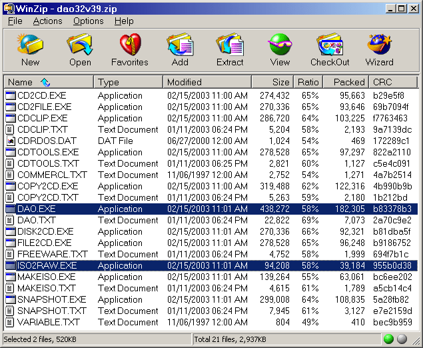Select the CDCLIP.EXE file name

(x=43, y=118)
